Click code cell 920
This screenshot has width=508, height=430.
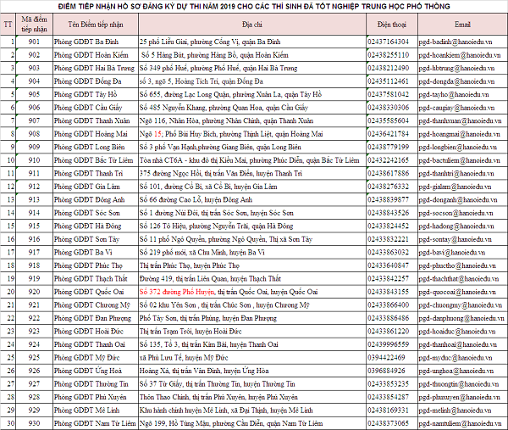(34, 292)
